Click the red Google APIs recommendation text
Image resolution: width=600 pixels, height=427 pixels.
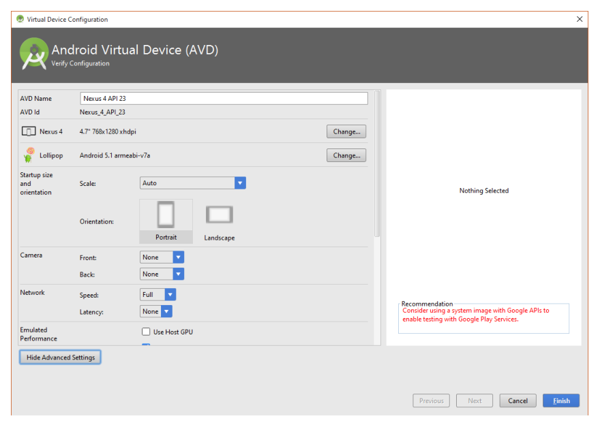[476, 315]
